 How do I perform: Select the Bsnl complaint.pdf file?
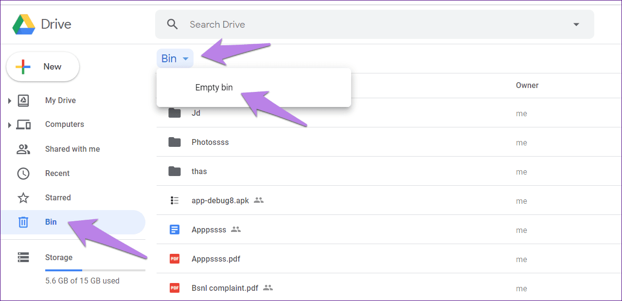(x=225, y=288)
